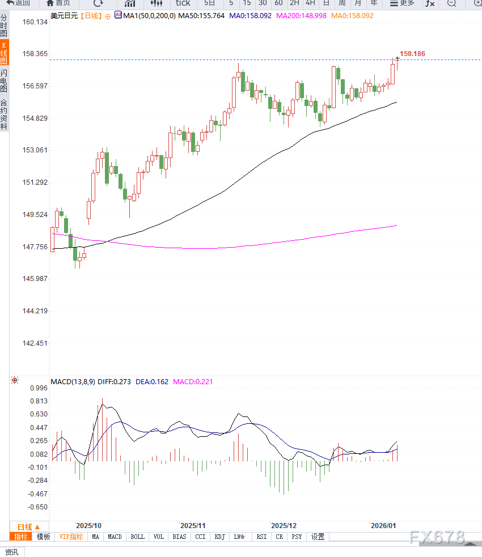Switch to the KDJ indicator tab
The width and height of the screenshot is (482, 557).
[218, 537]
